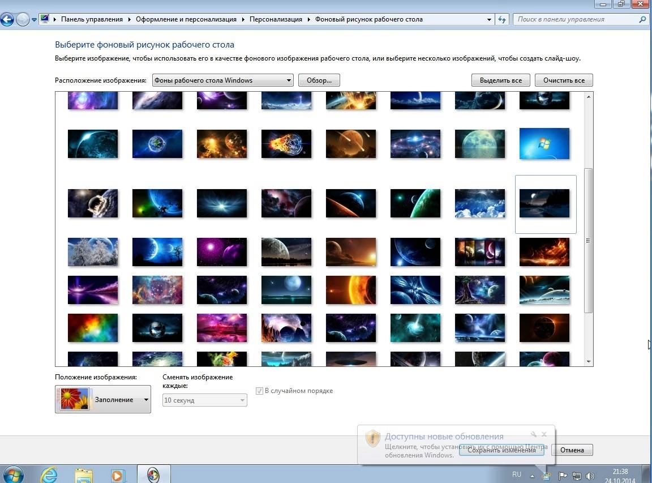Screen dimensions: 652x483
Task: Click the notification balloon wrench options icon
Action: [x=534, y=434]
